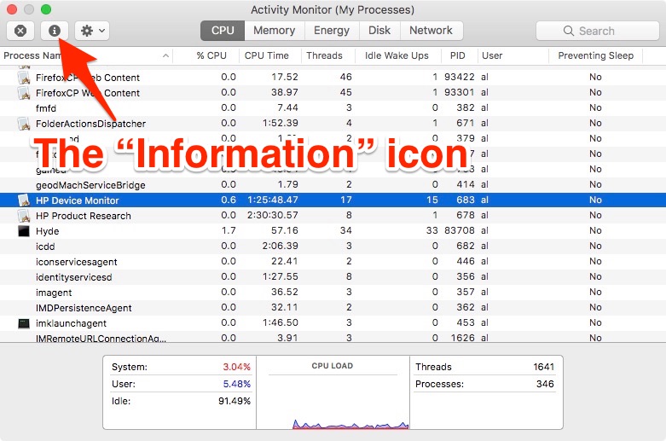Switch to the Disk tab
This screenshot has height=441, width=666.
[379, 31]
